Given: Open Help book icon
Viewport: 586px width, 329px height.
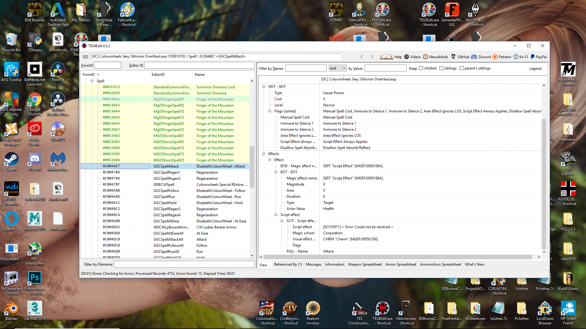Looking at the screenshot, I should 386,57.
